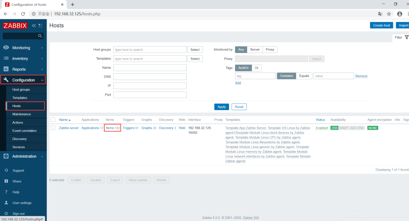Click the Filter funnel icon
The height and width of the screenshot is (221, 409).
pos(407,37)
